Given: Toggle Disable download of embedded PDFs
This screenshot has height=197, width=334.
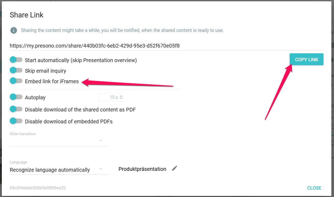Looking at the screenshot, I should pyautogui.click(x=16, y=121).
